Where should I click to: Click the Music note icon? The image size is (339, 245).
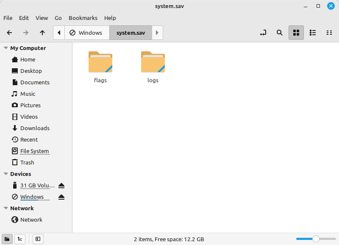(x=14, y=94)
